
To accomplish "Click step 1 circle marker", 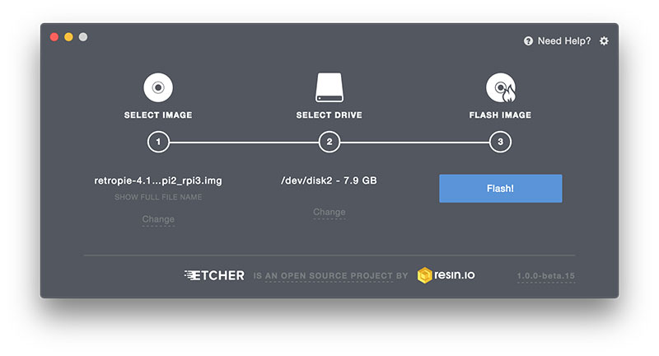I will pyautogui.click(x=158, y=143).
